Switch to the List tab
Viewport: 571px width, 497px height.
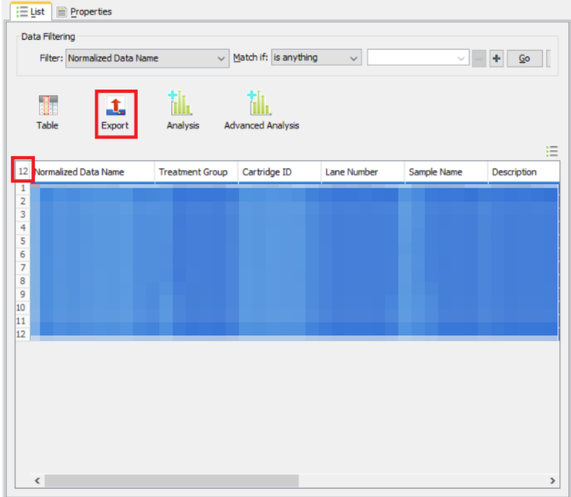(31, 12)
